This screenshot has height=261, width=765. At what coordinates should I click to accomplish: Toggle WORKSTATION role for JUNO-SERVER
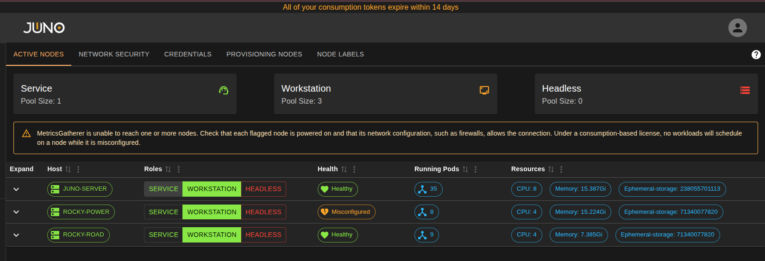coord(212,189)
